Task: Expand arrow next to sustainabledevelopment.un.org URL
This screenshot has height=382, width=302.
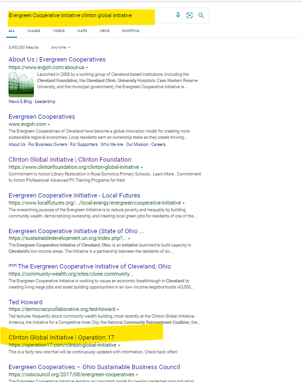Action: pyautogui.click(x=129, y=238)
